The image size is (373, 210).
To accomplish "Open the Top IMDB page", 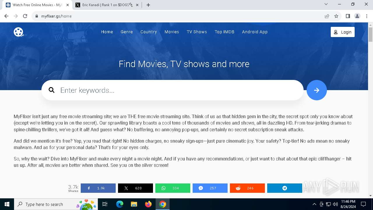I will point(224,32).
